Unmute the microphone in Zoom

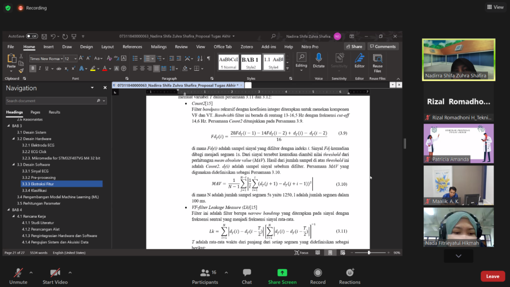[18, 273]
